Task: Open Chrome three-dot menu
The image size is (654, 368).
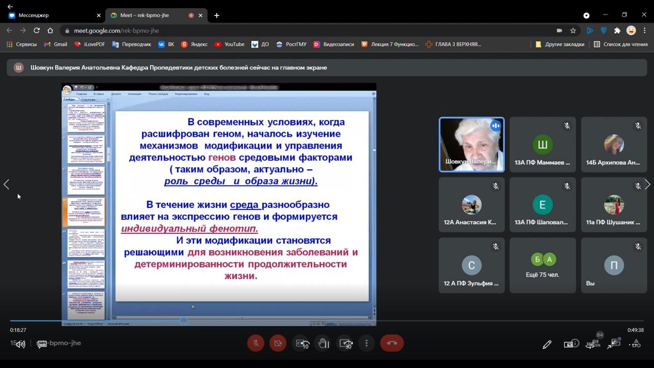Action: pos(645,30)
